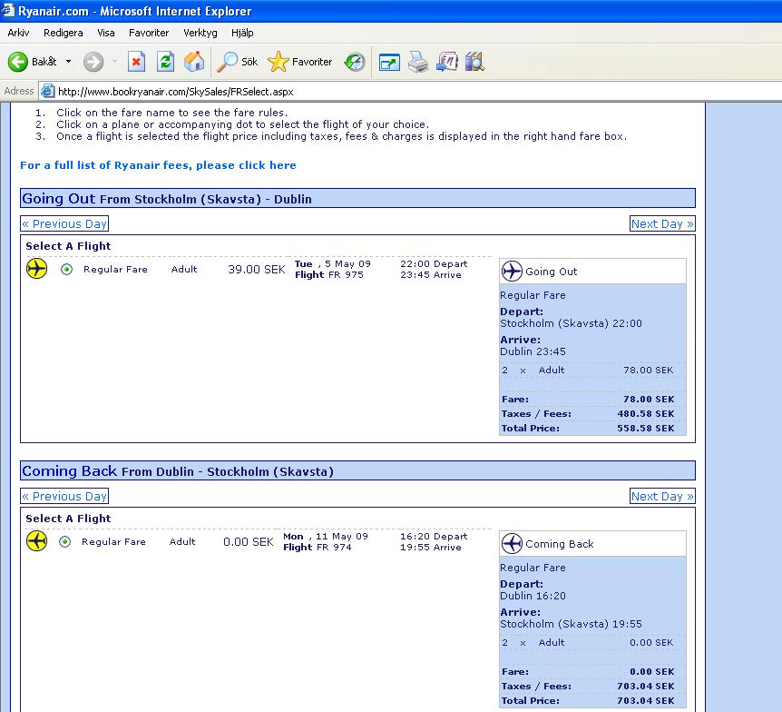The image size is (782, 712).
Task: Click the 0.00 SEK flight price
Action: [x=249, y=542]
